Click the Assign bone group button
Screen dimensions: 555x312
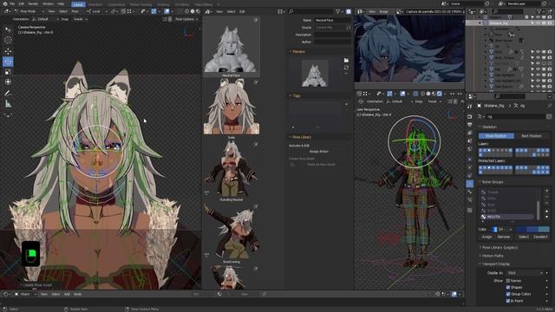click(486, 237)
